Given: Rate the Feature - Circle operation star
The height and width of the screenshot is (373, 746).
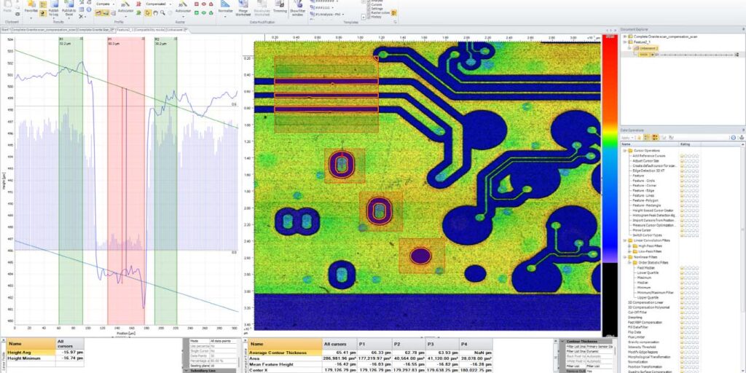Looking at the screenshot, I should [689, 181].
